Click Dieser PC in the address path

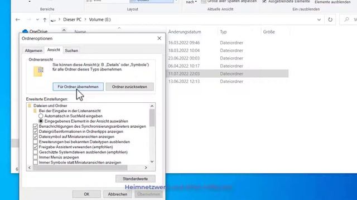point(72,19)
